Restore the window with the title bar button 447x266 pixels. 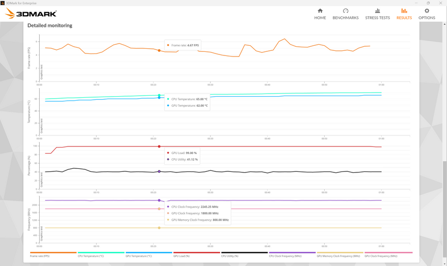pos(427,3)
